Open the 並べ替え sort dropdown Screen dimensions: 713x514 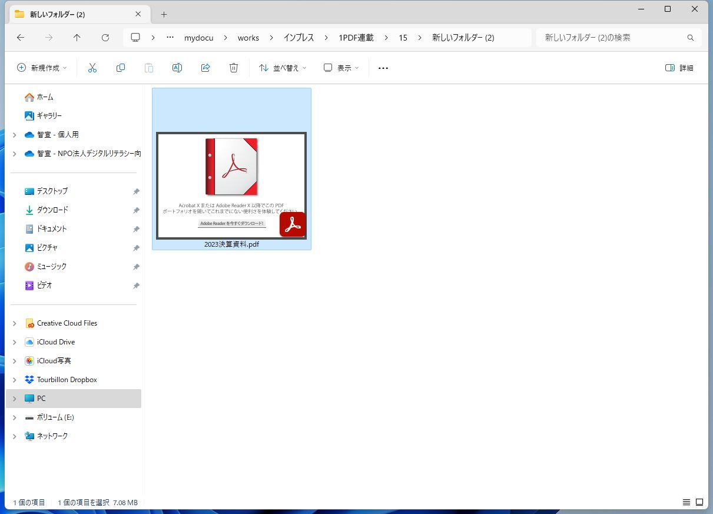coord(284,67)
